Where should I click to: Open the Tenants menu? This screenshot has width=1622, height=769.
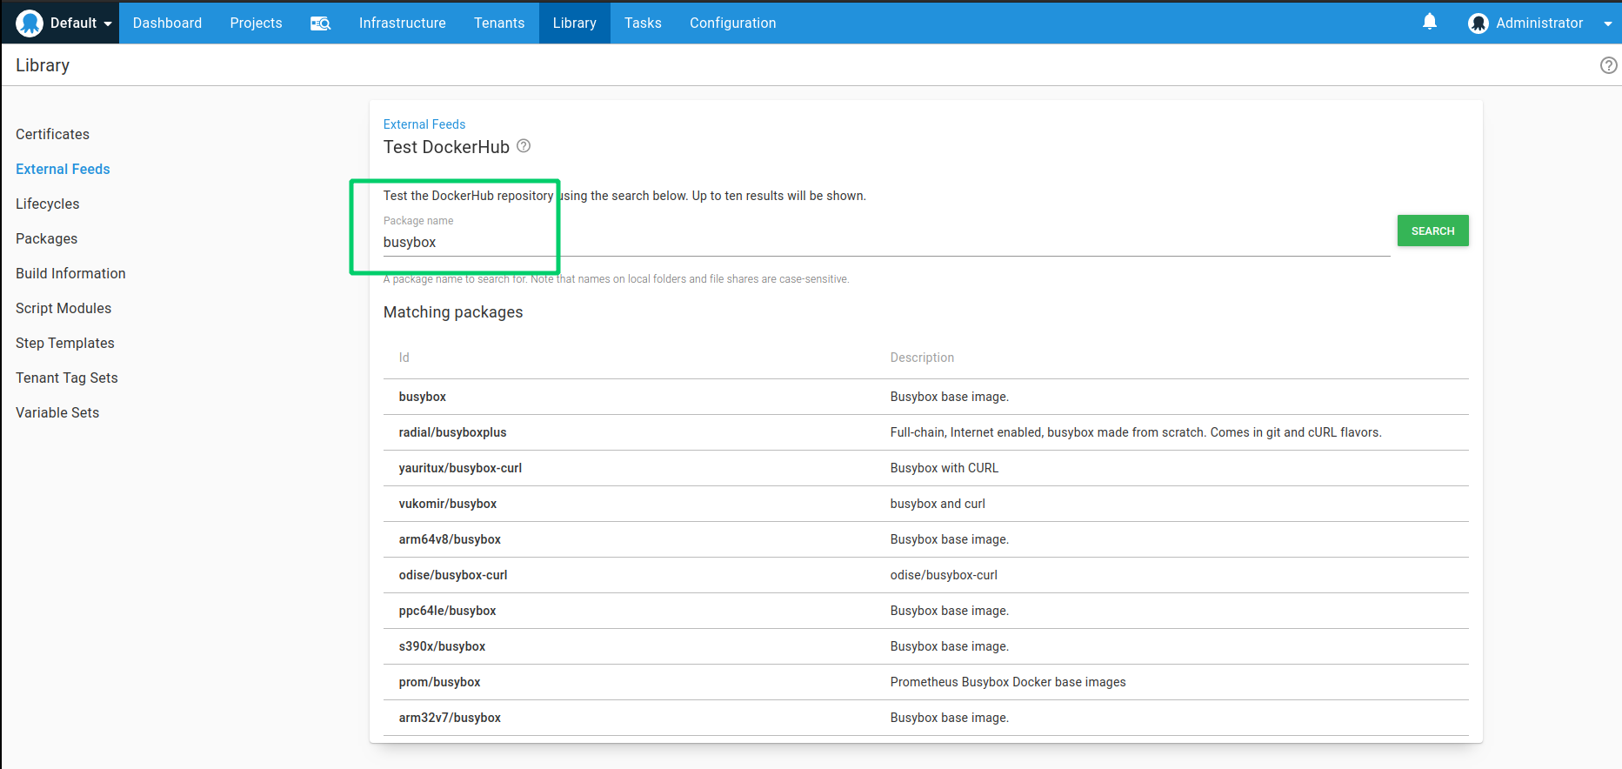[498, 23]
